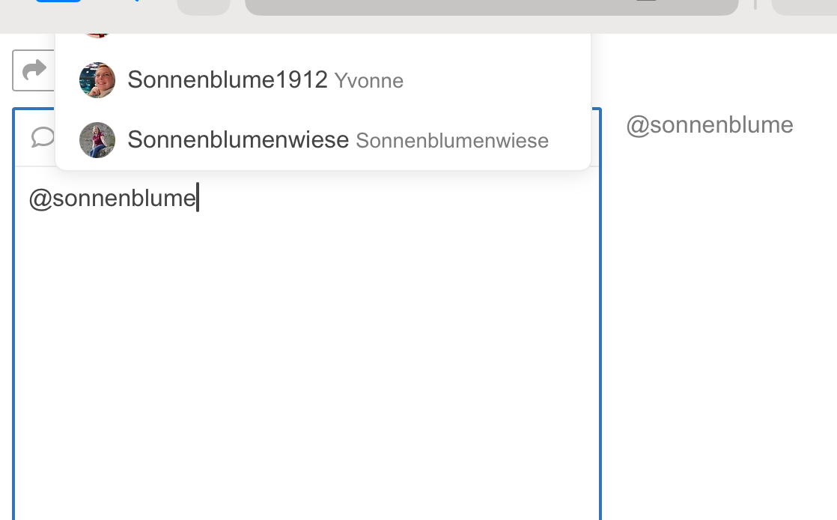Click the reply arrow icon button

[x=33, y=70]
